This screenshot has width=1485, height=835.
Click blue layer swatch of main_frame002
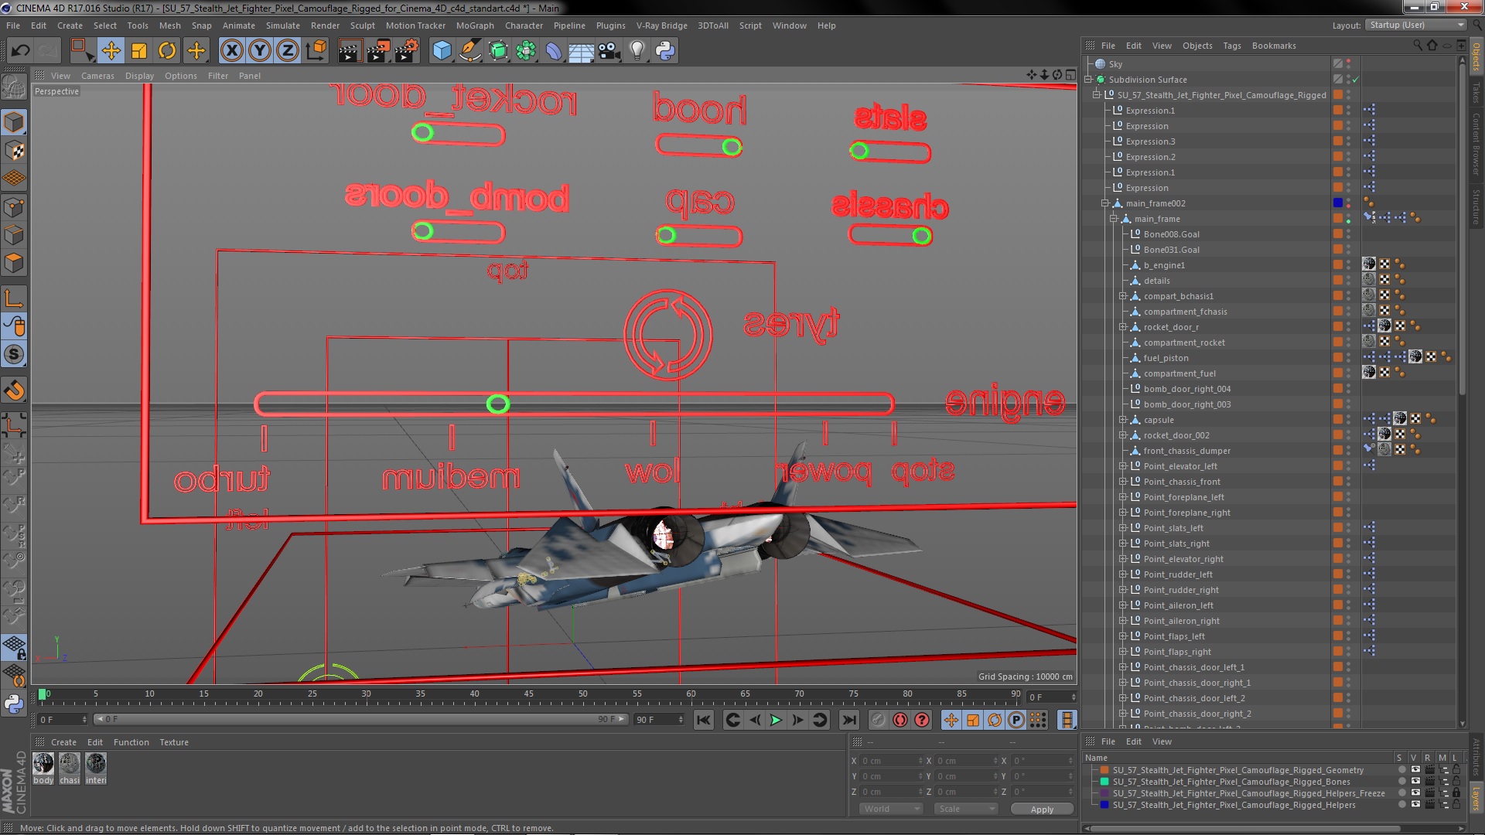[x=1337, y=203]
